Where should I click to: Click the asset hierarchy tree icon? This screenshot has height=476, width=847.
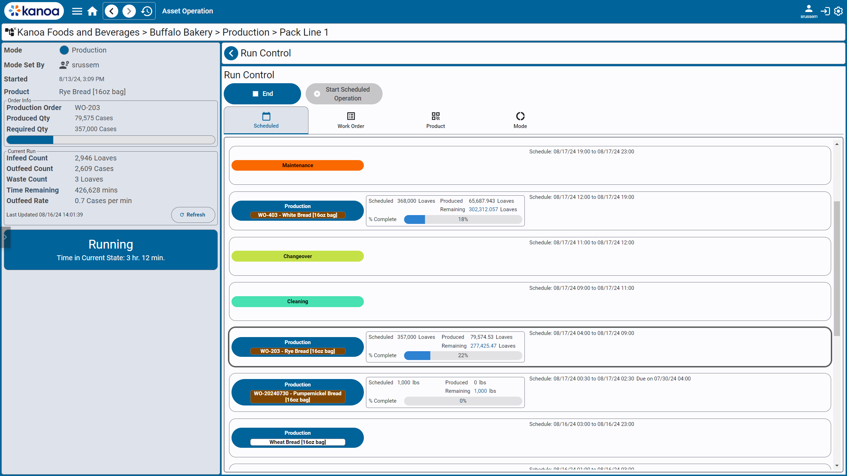coord(10,32)
